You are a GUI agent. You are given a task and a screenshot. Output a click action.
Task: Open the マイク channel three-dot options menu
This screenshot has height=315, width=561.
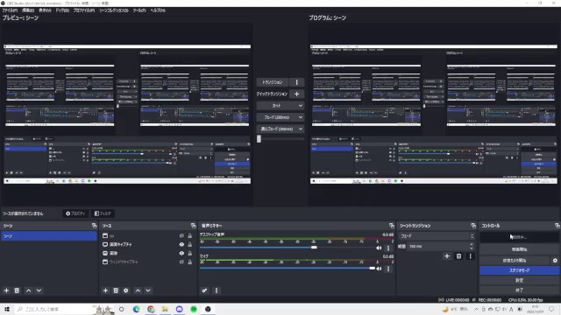point(388,269)
